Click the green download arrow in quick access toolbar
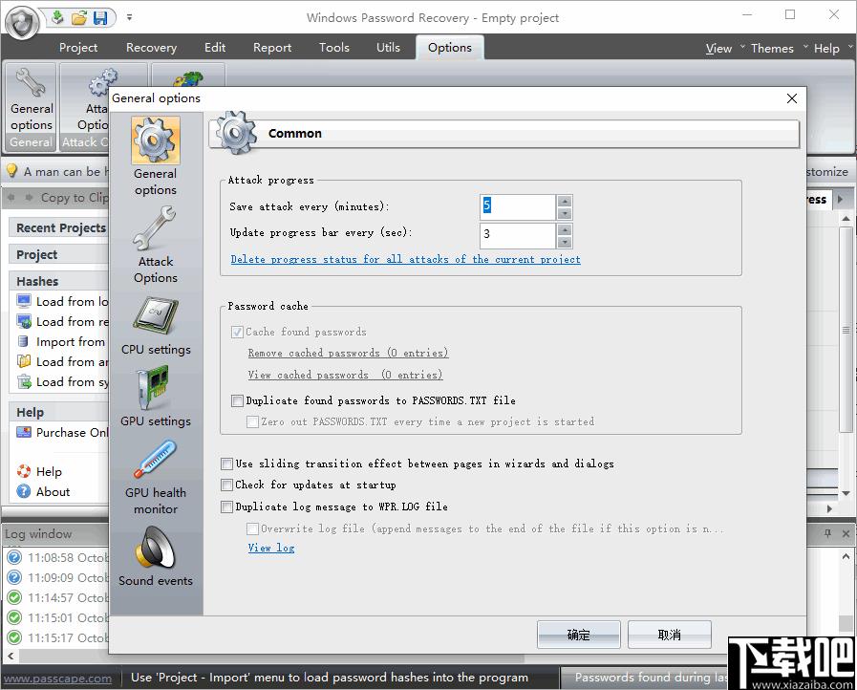 pyautogui.click(x=57, y=18)
